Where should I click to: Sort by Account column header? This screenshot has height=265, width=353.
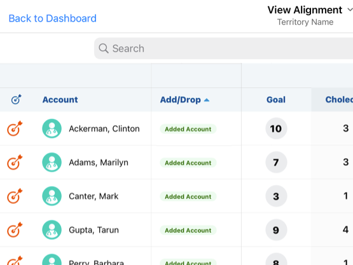(60, 100)
